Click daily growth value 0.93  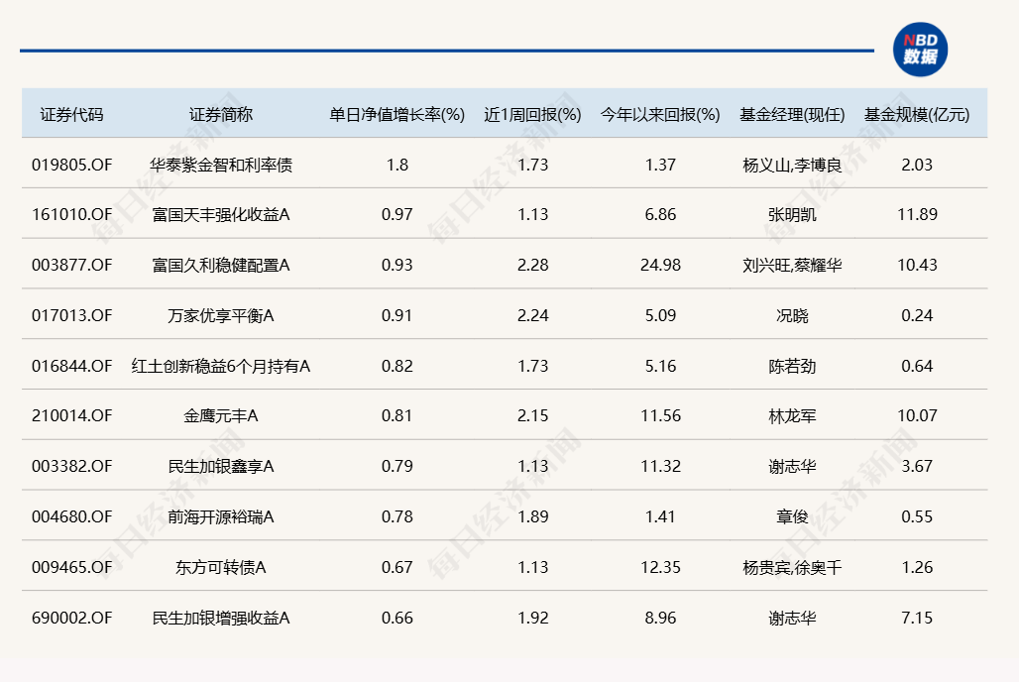point(397,265)
